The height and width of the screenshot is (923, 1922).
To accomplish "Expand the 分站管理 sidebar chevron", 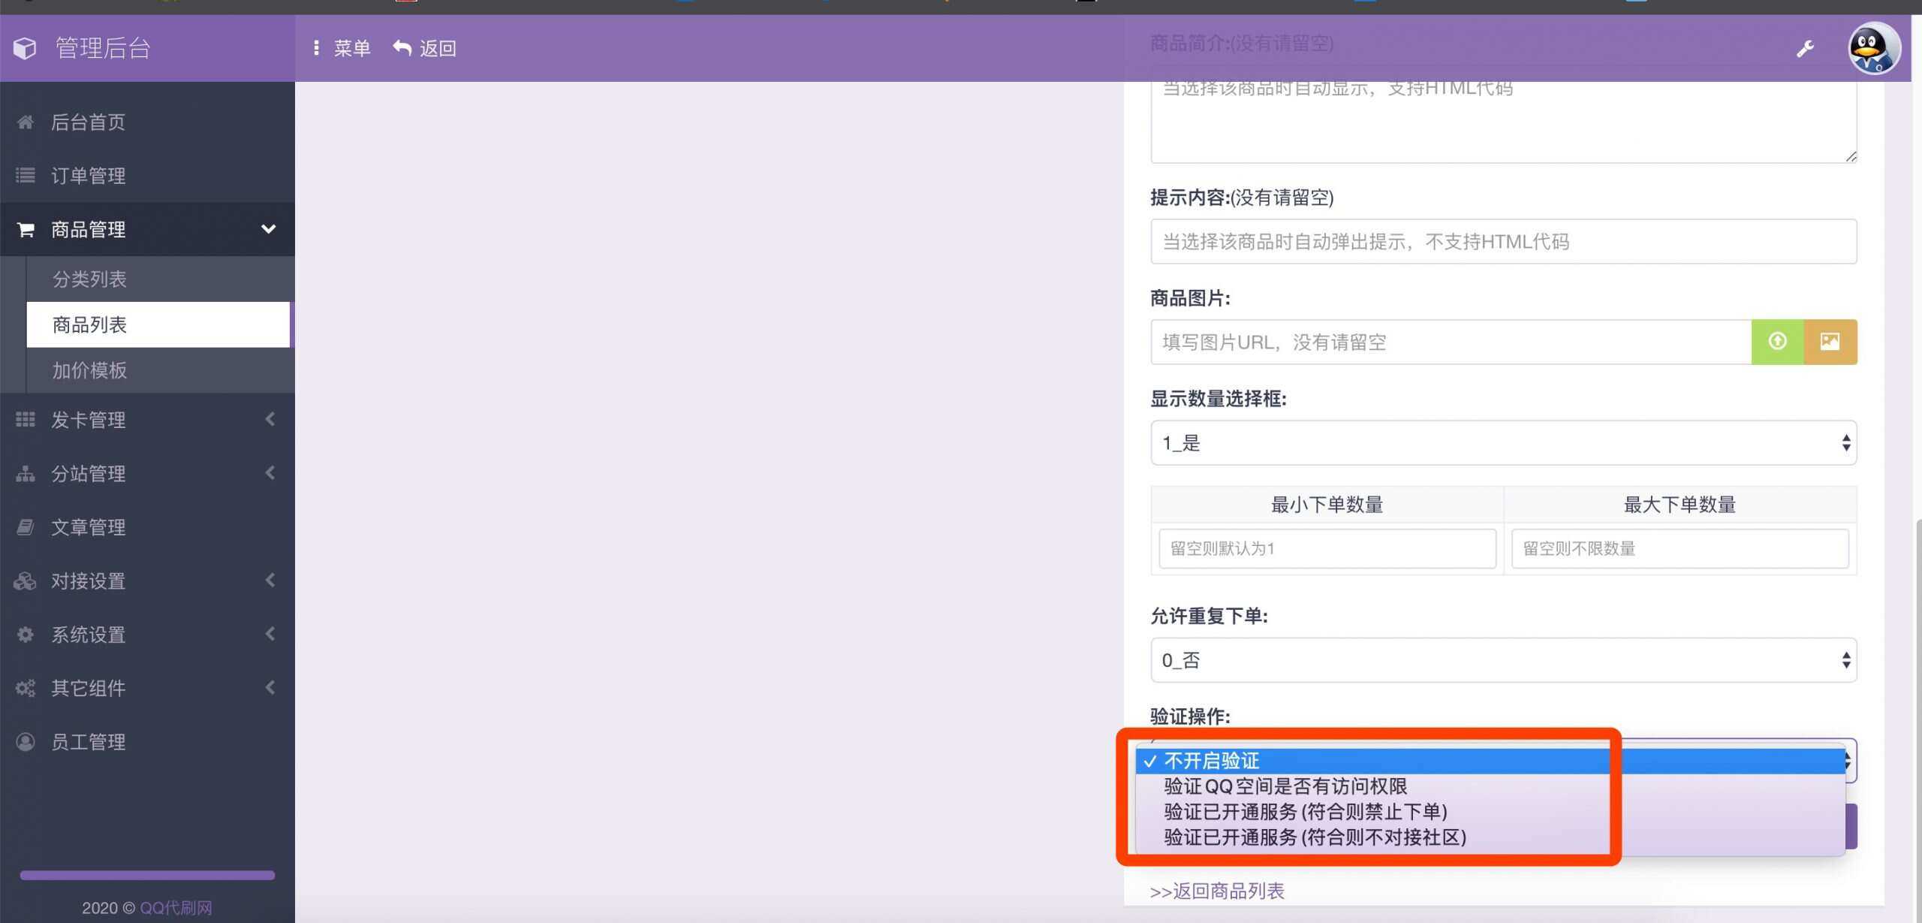I will click(270, 473).
